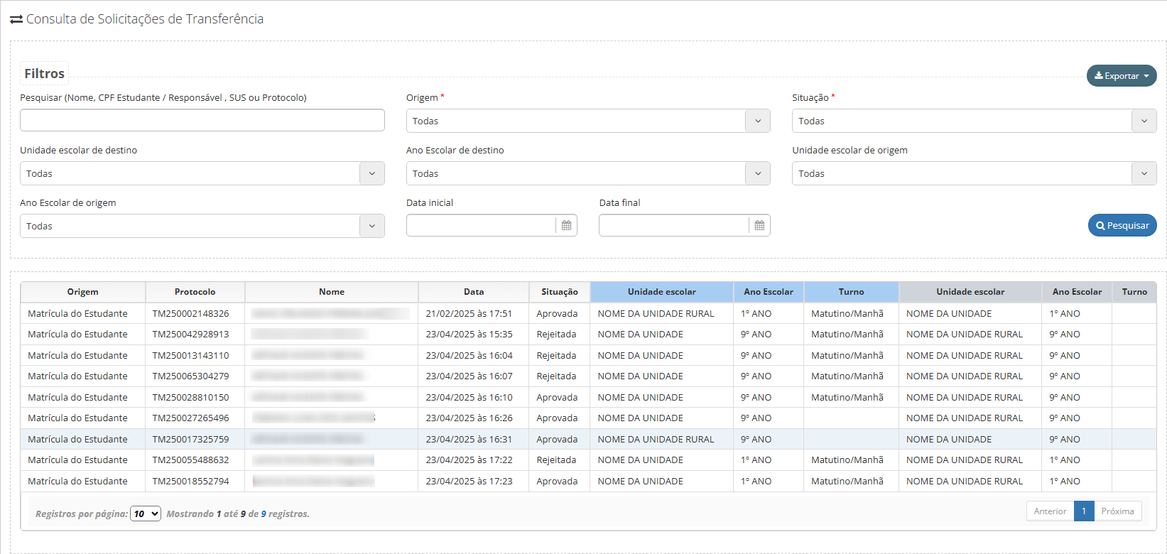The height and width of the screenshot is (554, 1167).
Task: Open the Exportar dropdown button
Action: [1122, 76]
